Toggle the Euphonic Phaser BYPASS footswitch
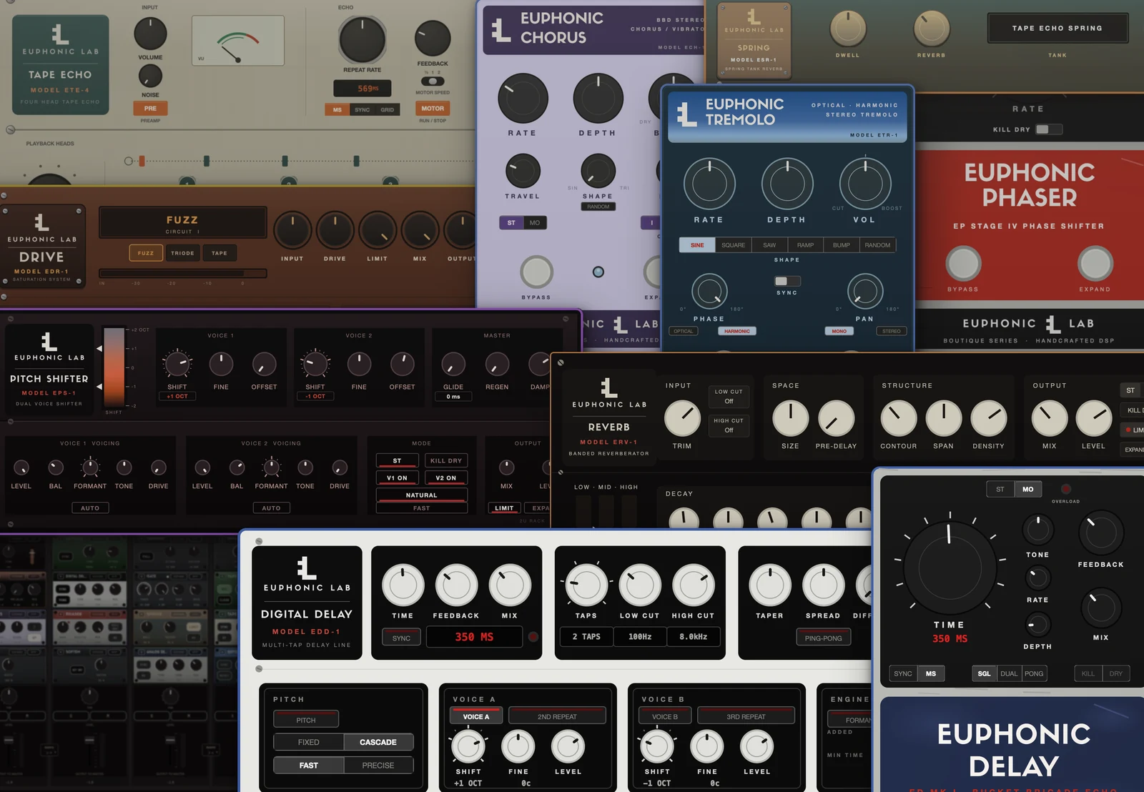The width and height of the screenshot is (1144, 792). tap(963, 264)
